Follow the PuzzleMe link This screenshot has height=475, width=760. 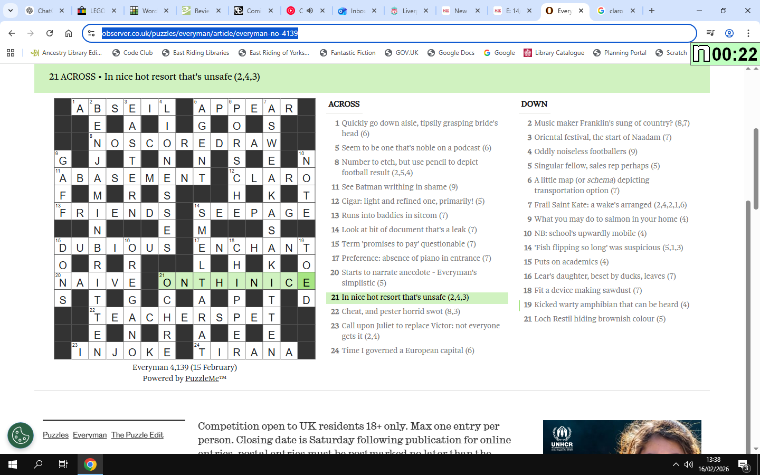202,378
